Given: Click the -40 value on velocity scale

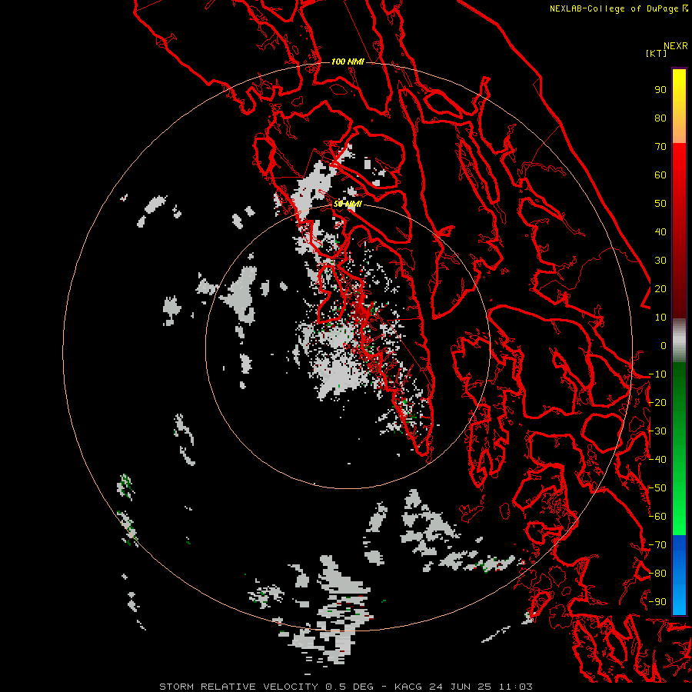Looking at the screenshot, I should 657,460.
